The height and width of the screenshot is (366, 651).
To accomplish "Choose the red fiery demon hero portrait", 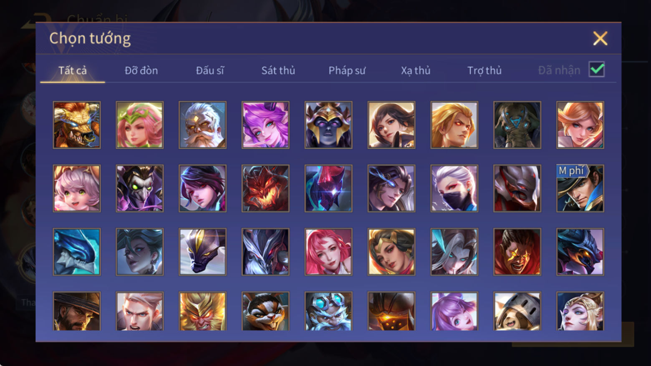I will pos(265,188).
